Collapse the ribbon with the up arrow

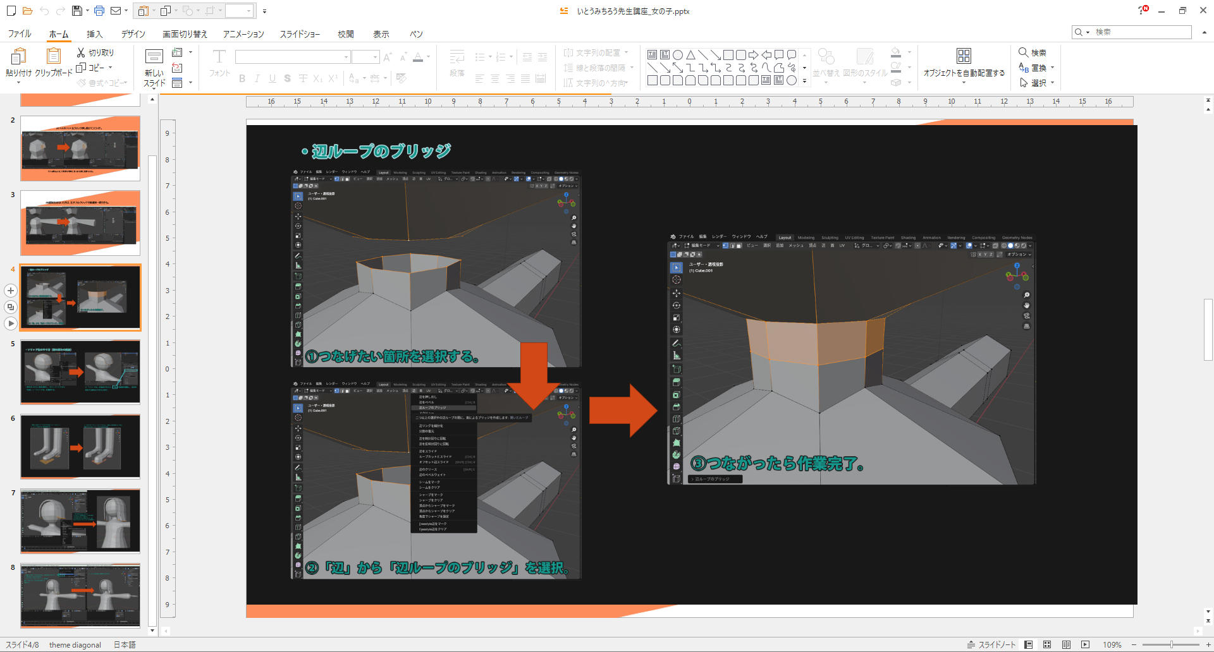click(1204, 32)
